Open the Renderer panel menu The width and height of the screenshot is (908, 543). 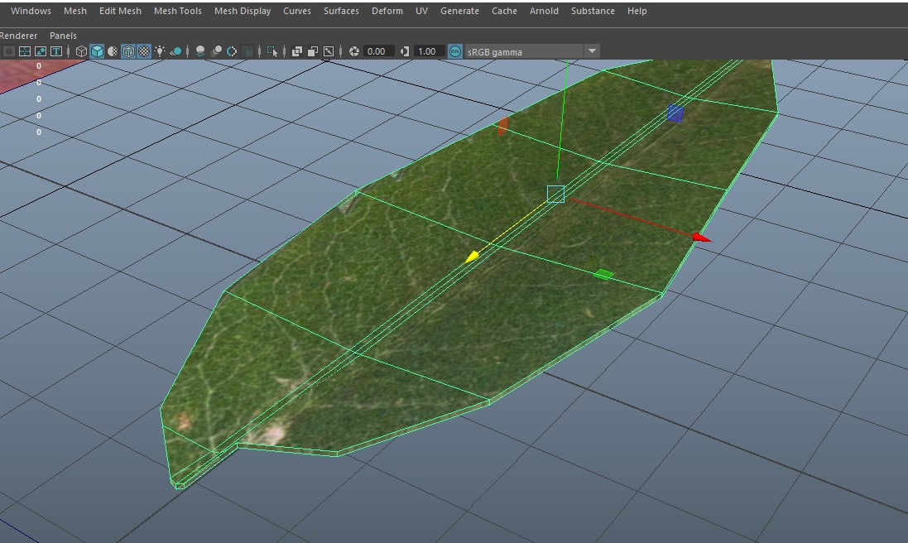(18, 36)
